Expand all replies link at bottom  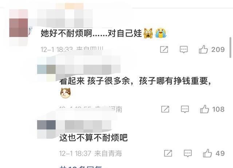tap(80, 167)
